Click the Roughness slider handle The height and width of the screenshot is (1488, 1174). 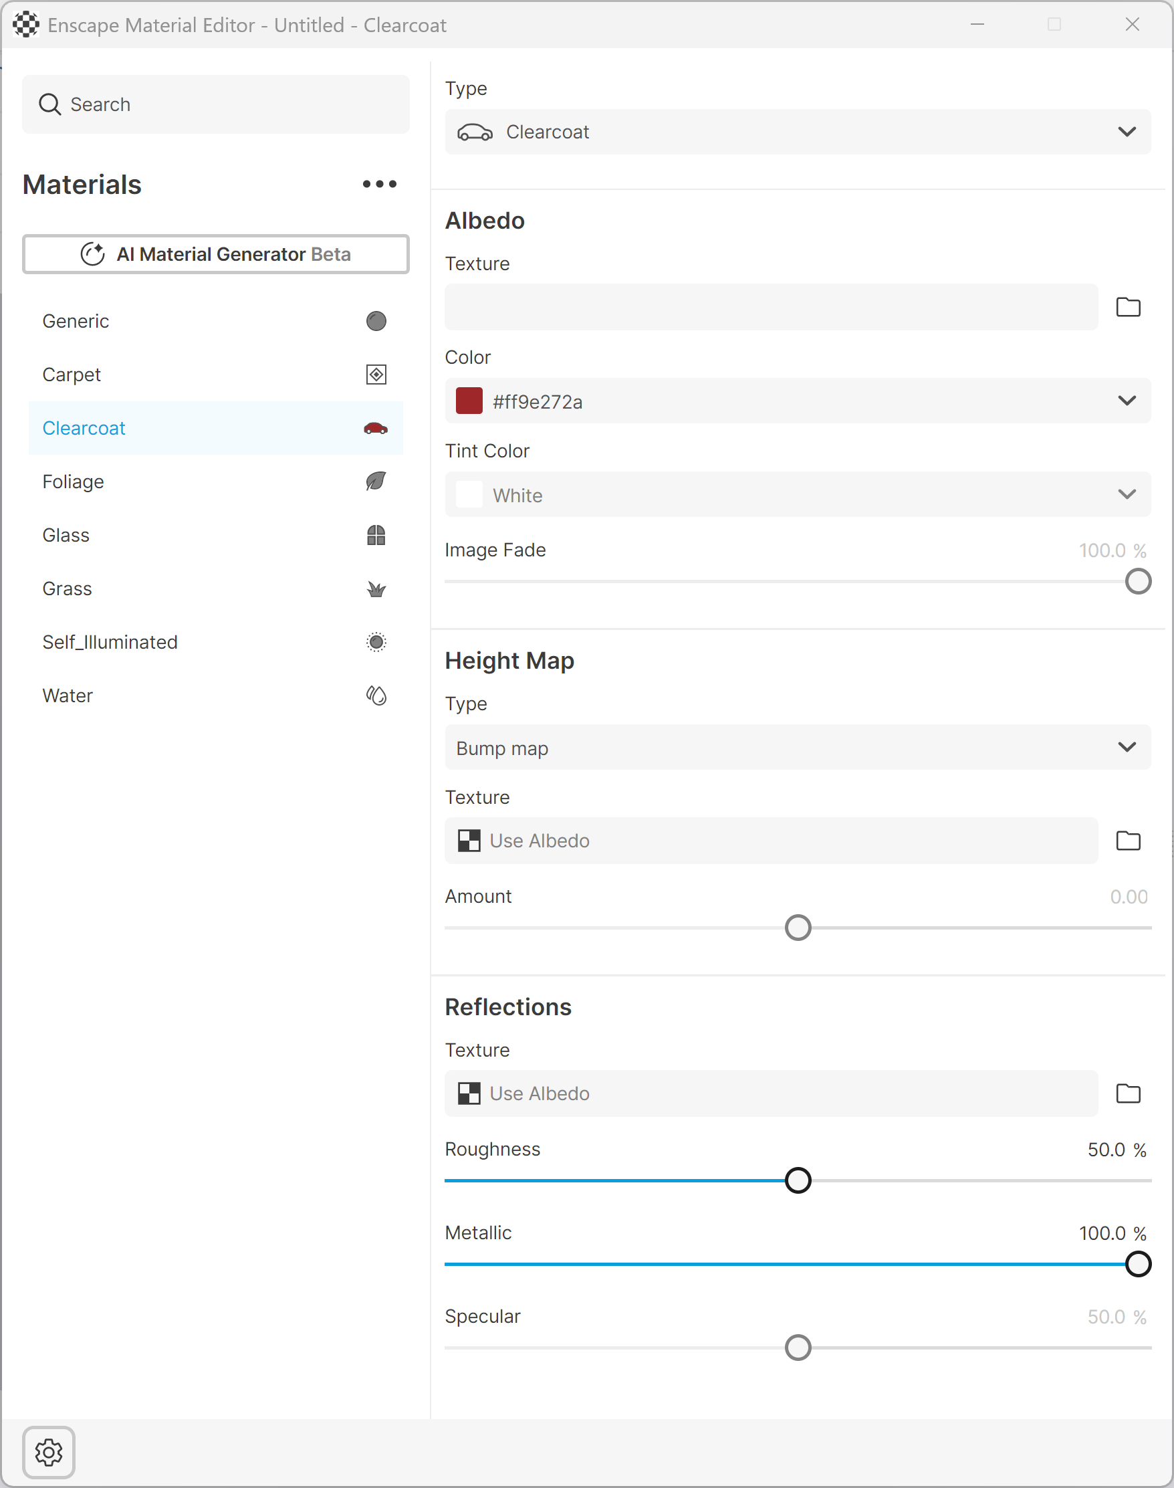(x=798, y=1181)
